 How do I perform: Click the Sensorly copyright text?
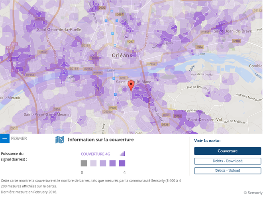click(253, 193)
